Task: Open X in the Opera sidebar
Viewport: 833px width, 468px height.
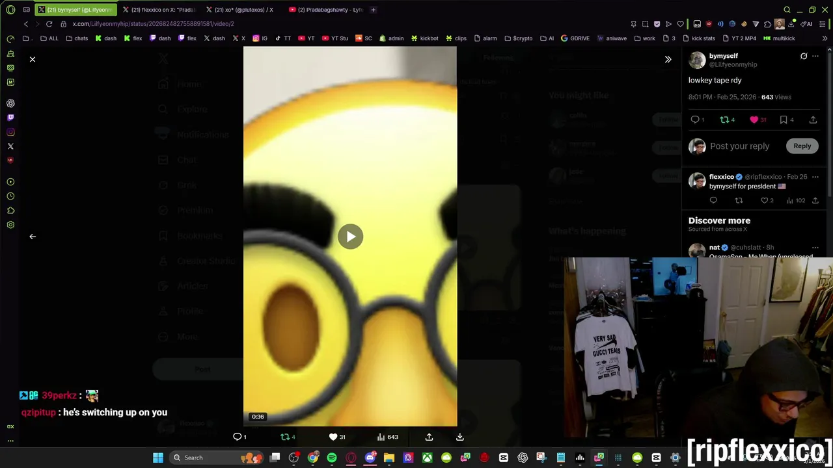Action: click(x=10, y=146)
